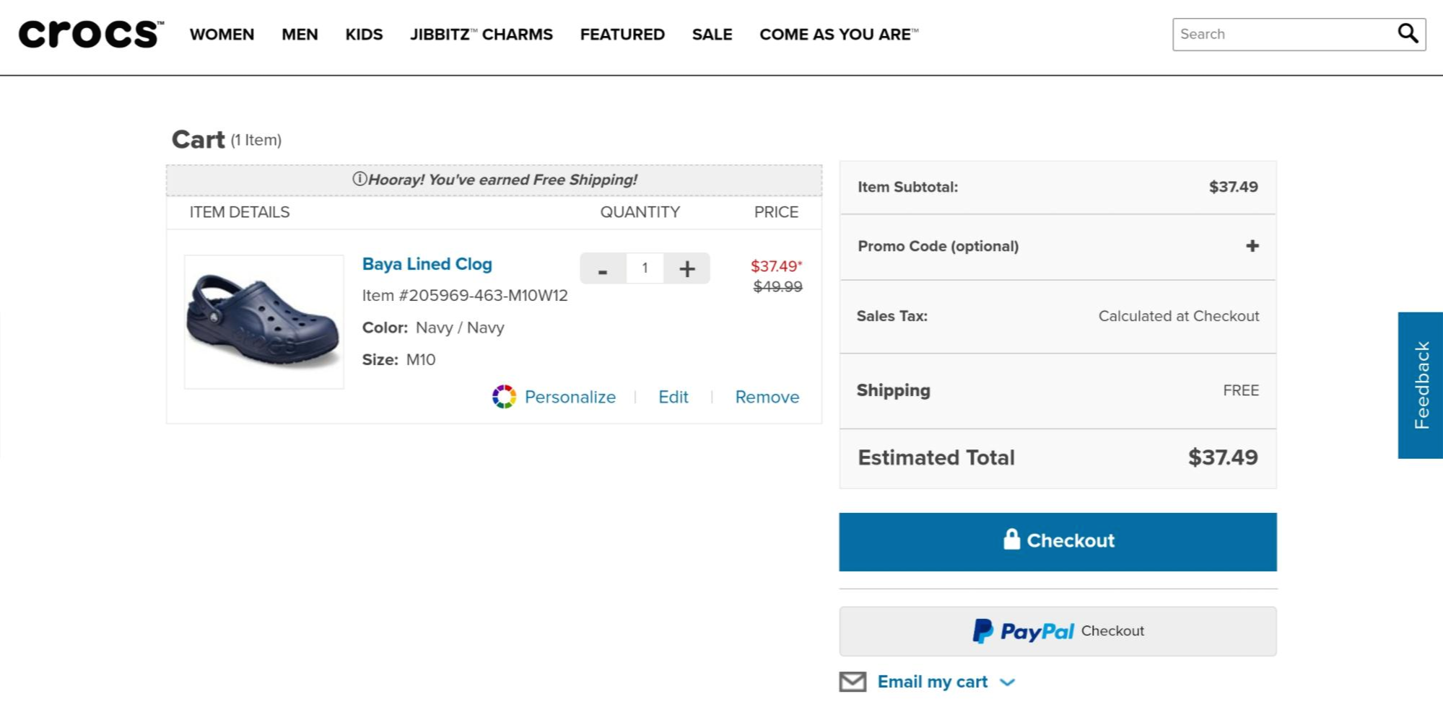This screenshot has width=1443, height=707.
Task: Click the Calculated at Checkout text
Action: 1179,316
